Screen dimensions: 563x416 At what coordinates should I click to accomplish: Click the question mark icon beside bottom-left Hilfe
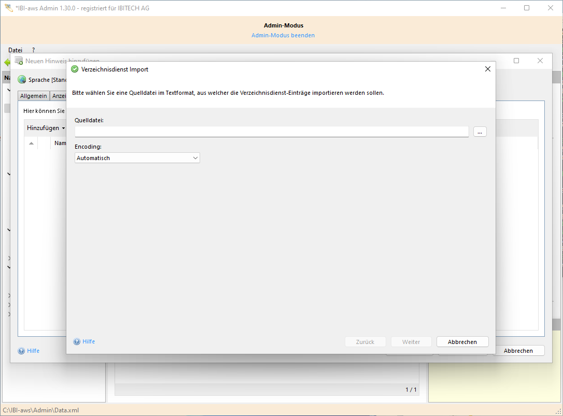[x=21, y=351]
